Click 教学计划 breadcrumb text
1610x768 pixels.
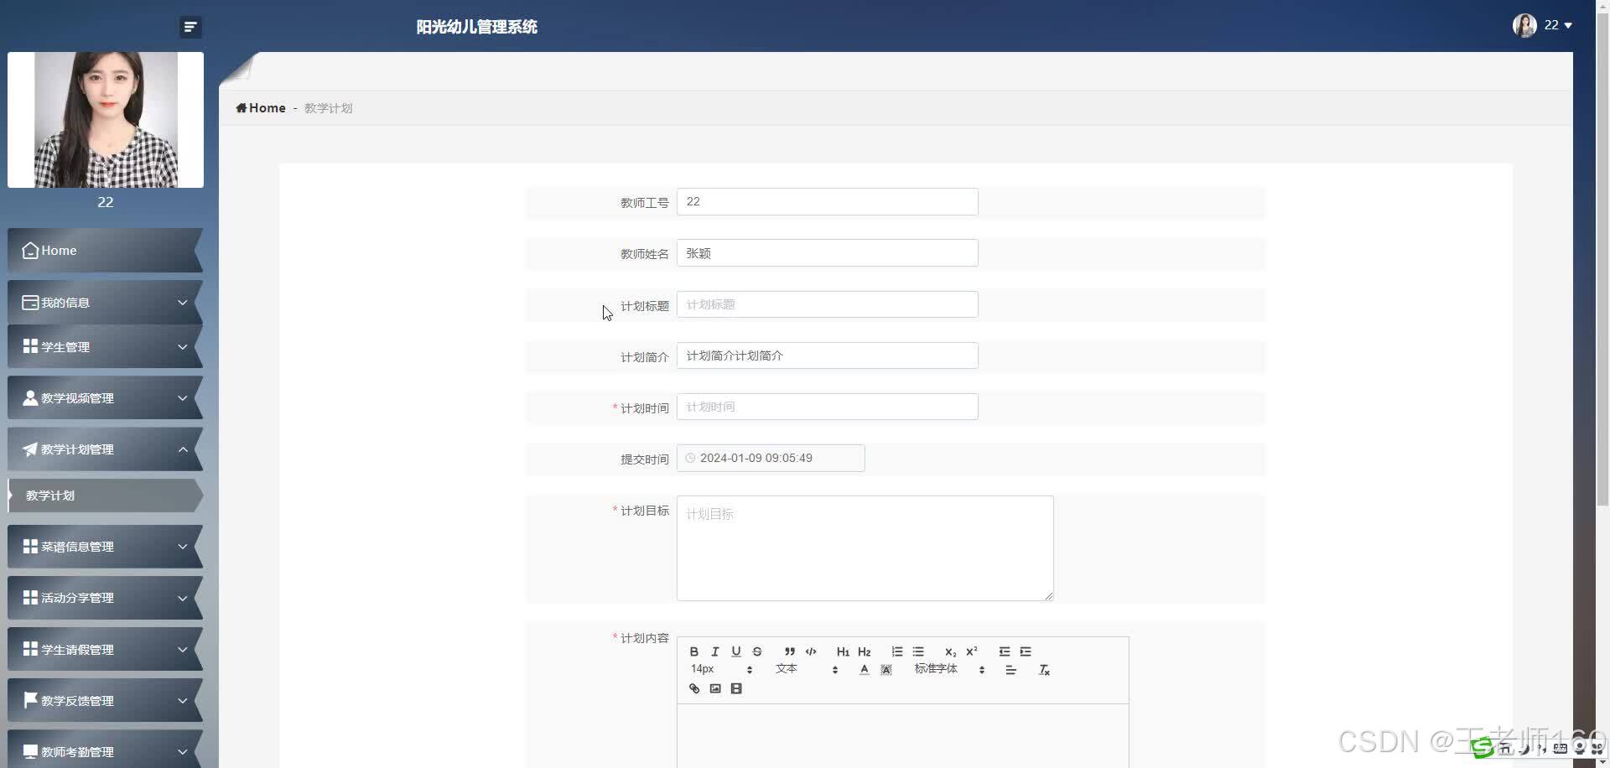coord(328,108)
